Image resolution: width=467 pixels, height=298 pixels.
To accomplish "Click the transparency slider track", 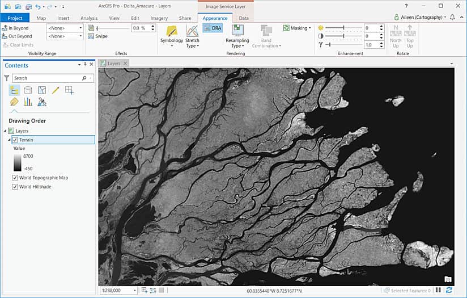I will 113,28.
